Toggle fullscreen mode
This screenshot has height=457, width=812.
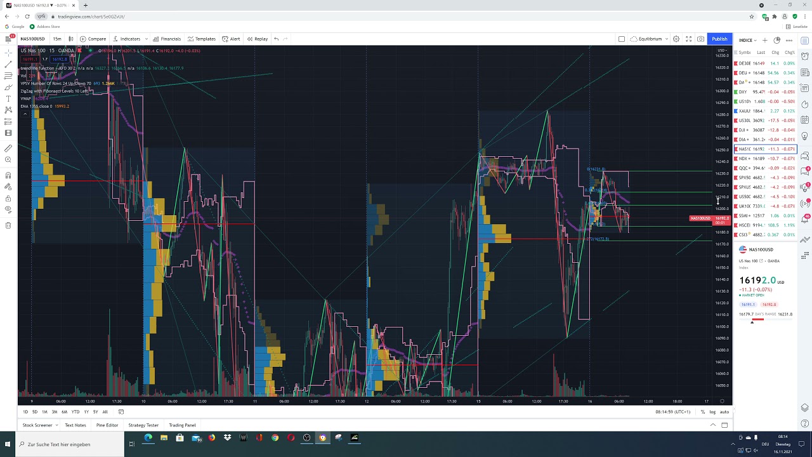point(688,39)
